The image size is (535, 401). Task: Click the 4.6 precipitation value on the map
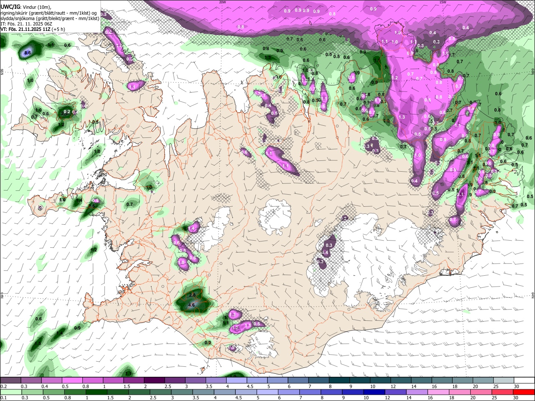(192, 305)
